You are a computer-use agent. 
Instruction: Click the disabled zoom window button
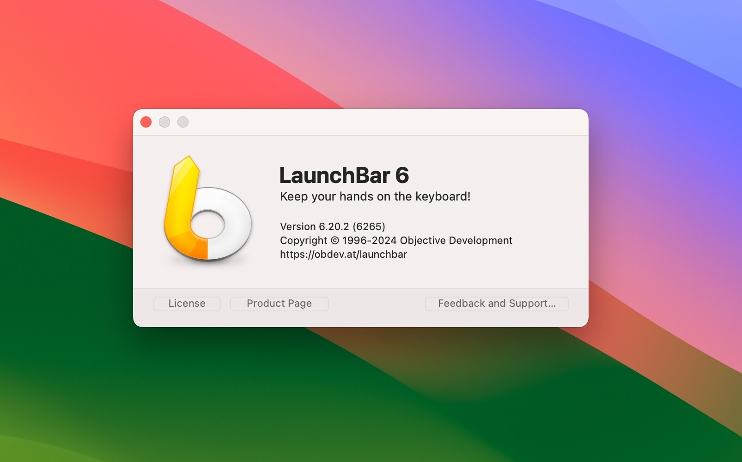pos(183,122)
